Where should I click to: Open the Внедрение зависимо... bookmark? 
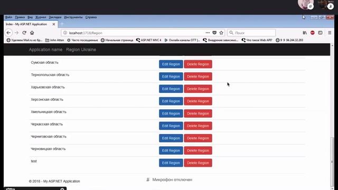point(221,40)
